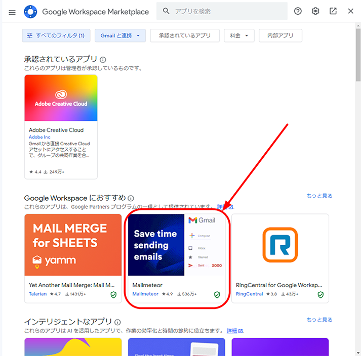Open すべてのフィルタ (1) filter button
The width and height of the screenshot is (361, 356).
tap(56, 35)
